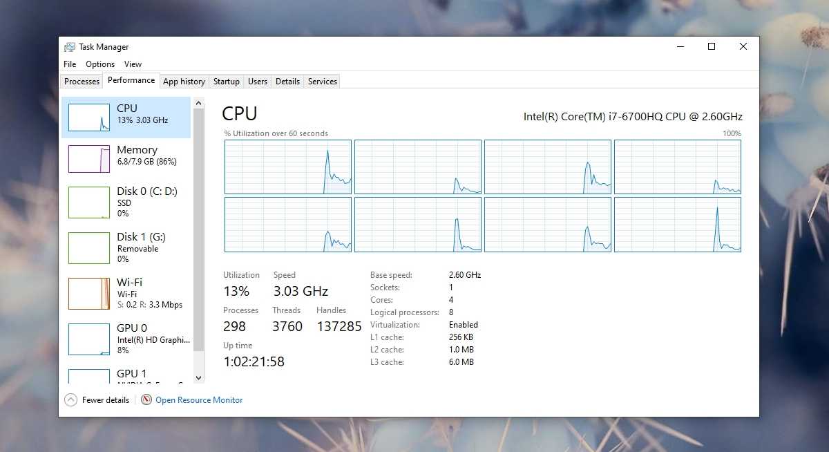Image resolution: width=829 pixels, height=452 pixels.
Task: Switch to the Startup tab
Action: tap(226, 82)
